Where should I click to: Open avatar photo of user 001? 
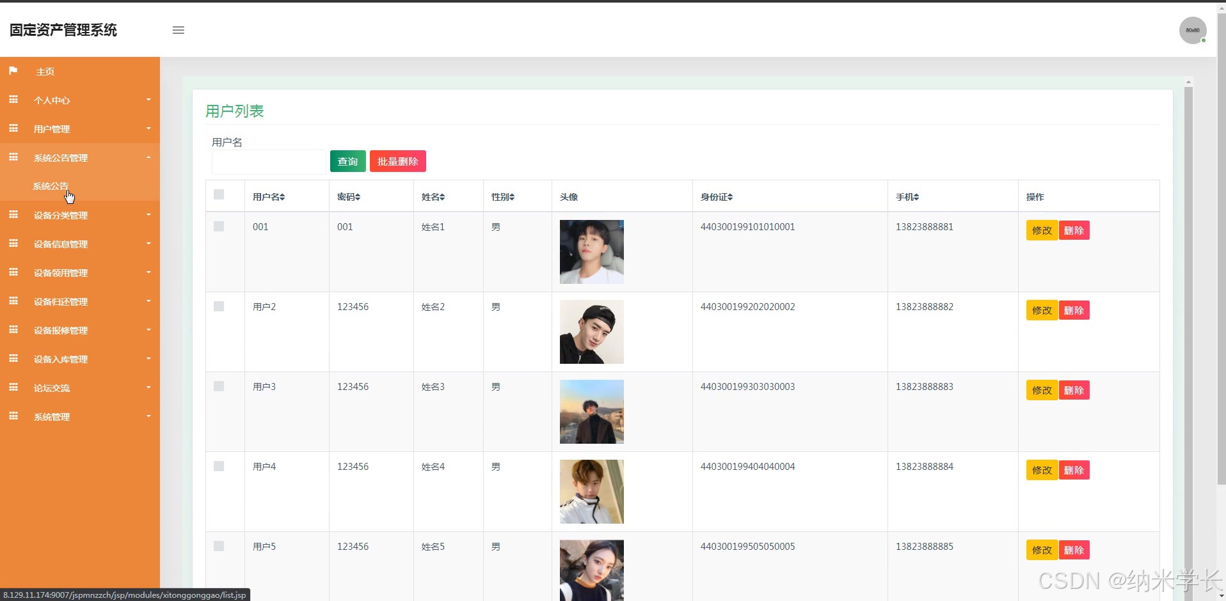[592, 252]
